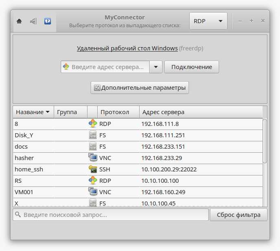Viewport: 280px width, 251px height.
Task: Open Дополнительные параметры
Action: 140,88
